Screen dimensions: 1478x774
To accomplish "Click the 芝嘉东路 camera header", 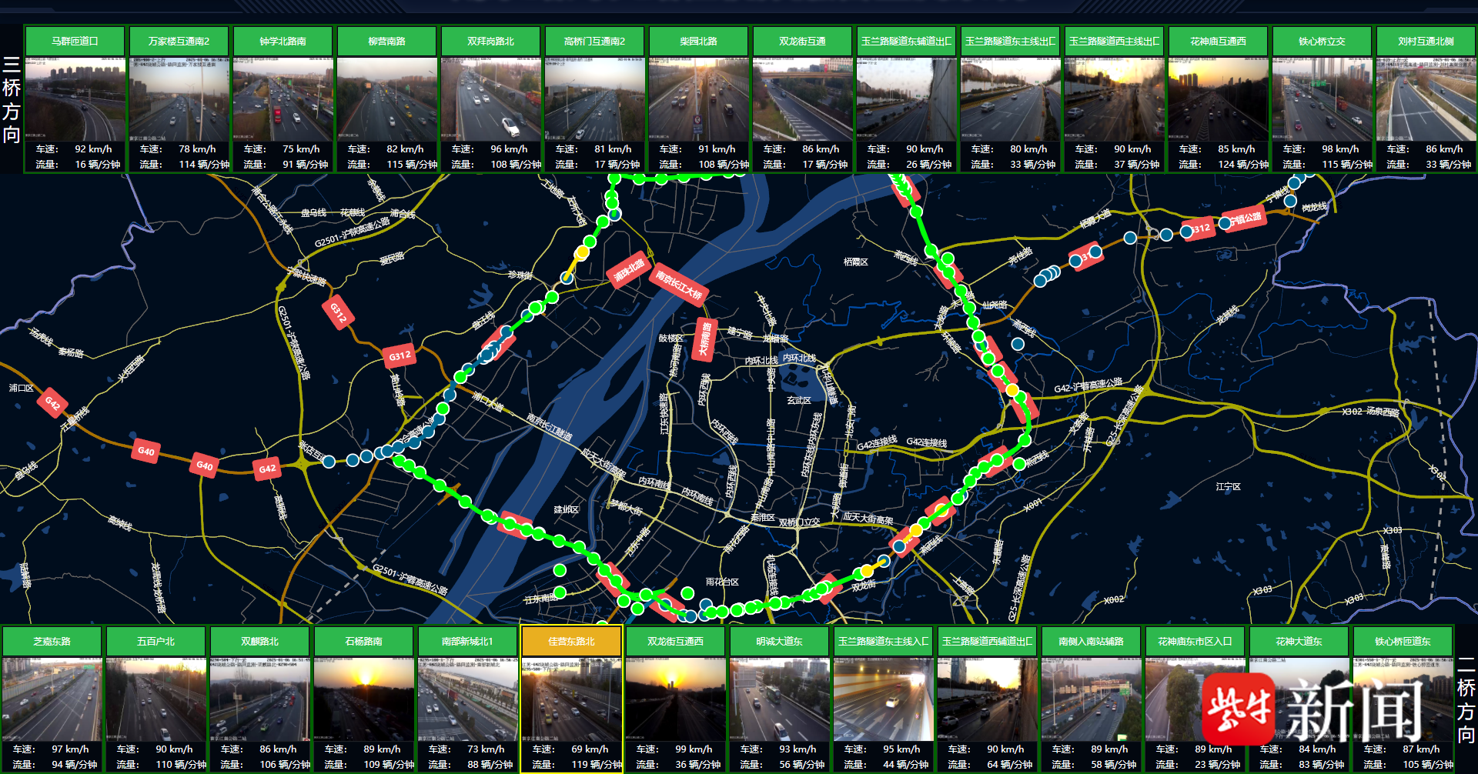I will [x=52, y=642].
